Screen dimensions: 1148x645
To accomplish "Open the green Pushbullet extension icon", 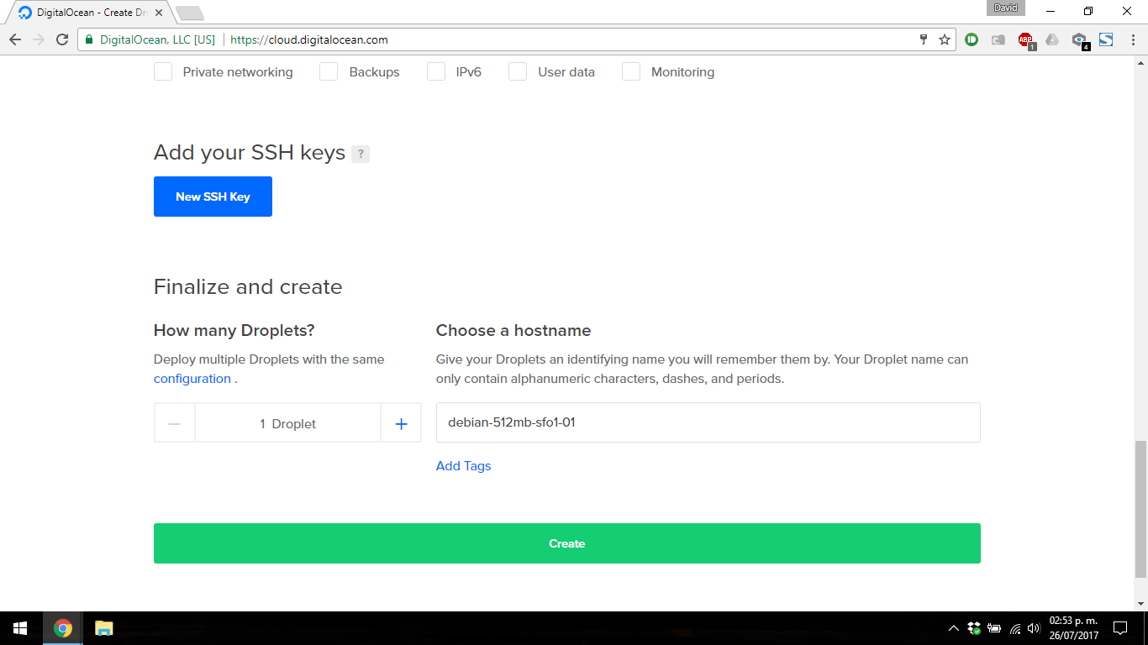I will (x=972, y=39).
